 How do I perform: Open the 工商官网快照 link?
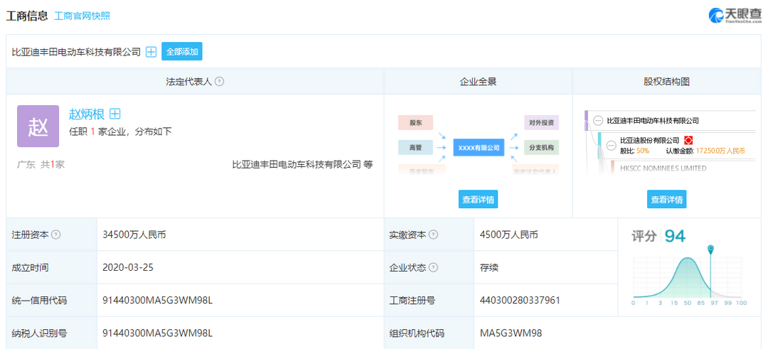pyautogui.click(x=82, y=16)
